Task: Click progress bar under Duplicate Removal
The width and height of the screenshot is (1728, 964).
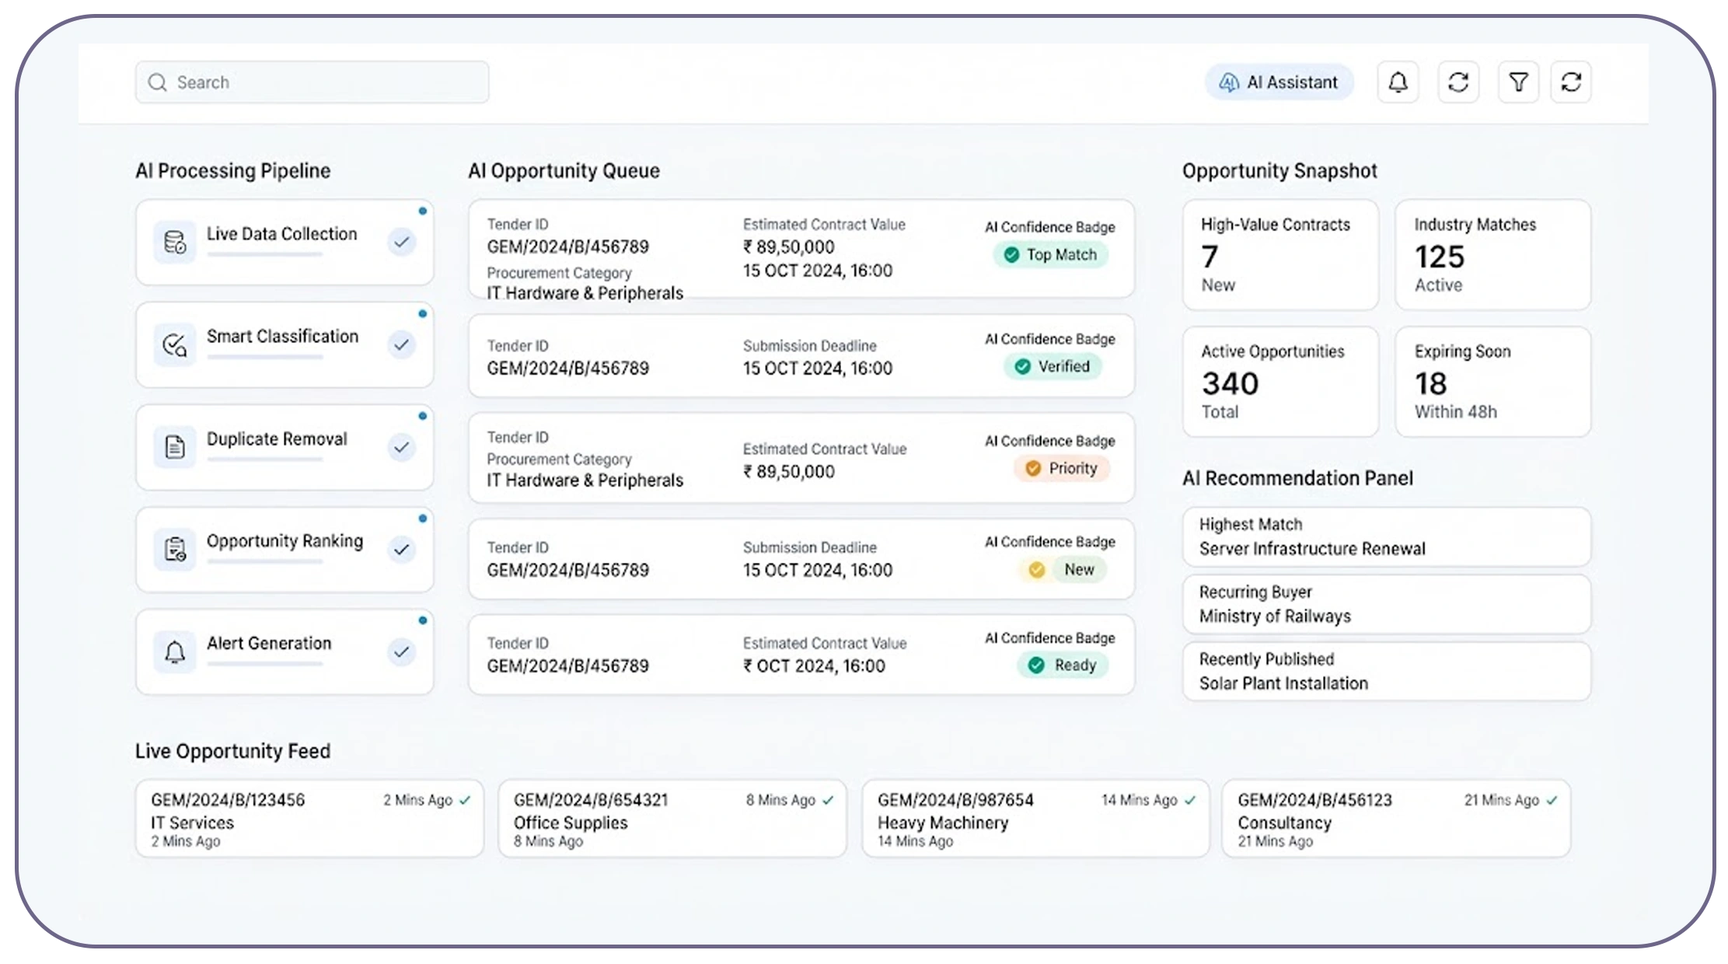Action: tap(264, 459)
